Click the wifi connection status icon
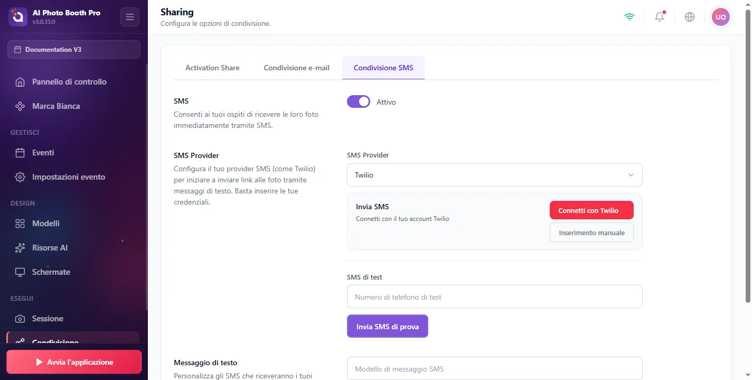Viewport: 752px width, 380px height. (629, 17)
